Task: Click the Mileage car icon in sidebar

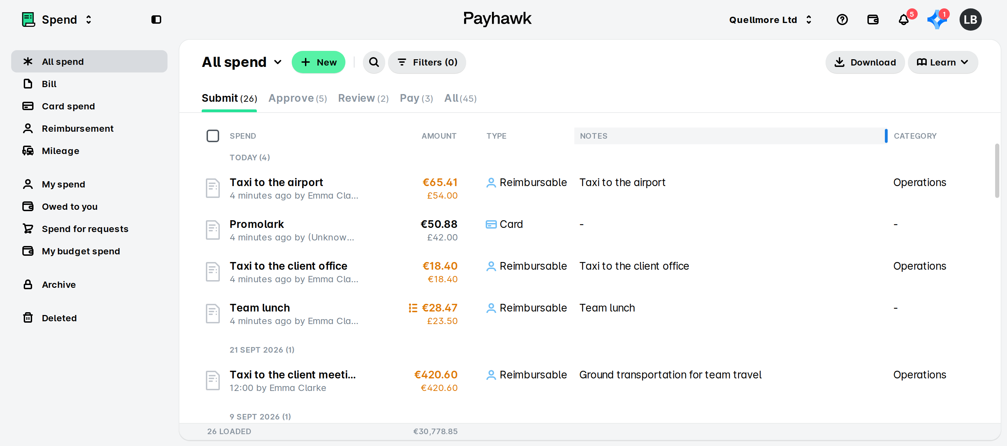Action: coord(28,151)
